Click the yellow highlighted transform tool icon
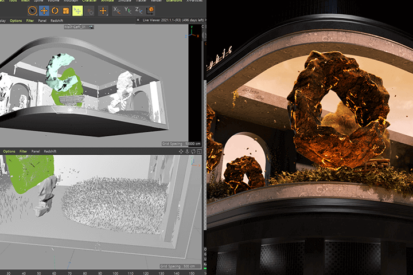 point(77,10)
